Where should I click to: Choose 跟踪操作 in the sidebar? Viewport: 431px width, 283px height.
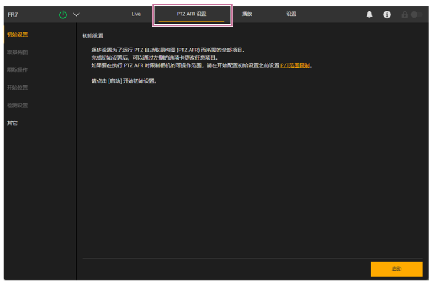click(18, 70)
